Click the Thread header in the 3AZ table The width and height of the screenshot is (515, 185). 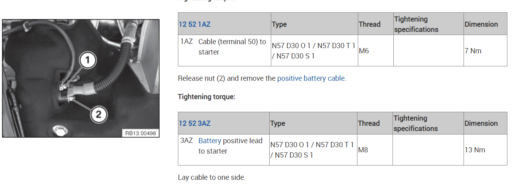(369, 123)
